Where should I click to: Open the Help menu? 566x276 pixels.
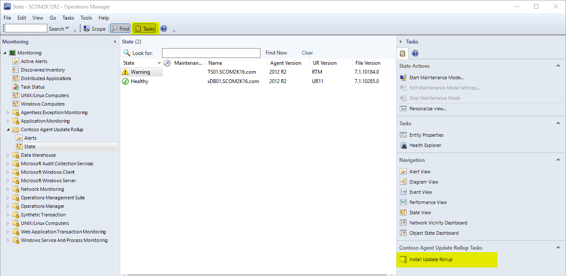pyautogui.click(x=104, y=18)
